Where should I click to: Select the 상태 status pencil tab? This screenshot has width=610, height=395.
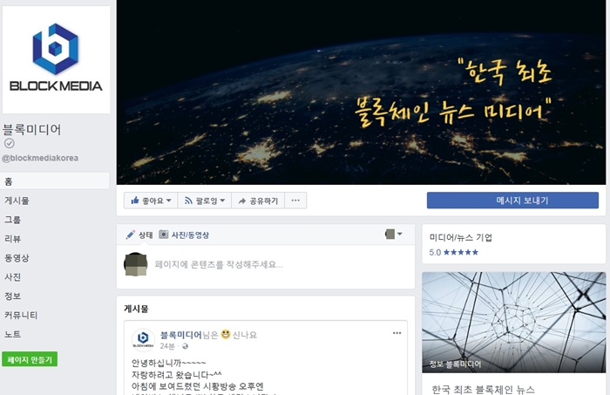point(139,235)
